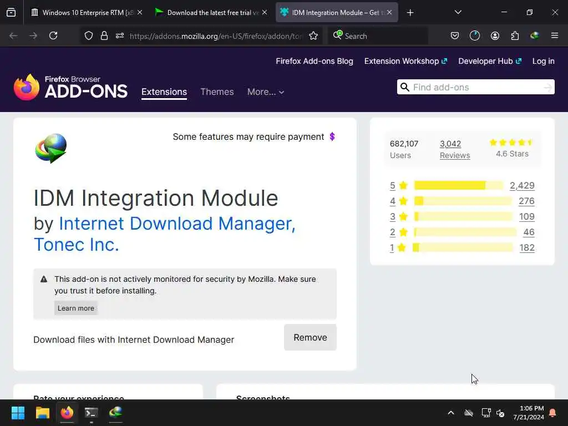Open Extension Workshop link
The image size is (568, 426).
[x=405, y=61]
